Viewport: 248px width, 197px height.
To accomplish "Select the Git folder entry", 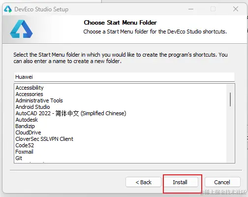I will coord(19,158).
